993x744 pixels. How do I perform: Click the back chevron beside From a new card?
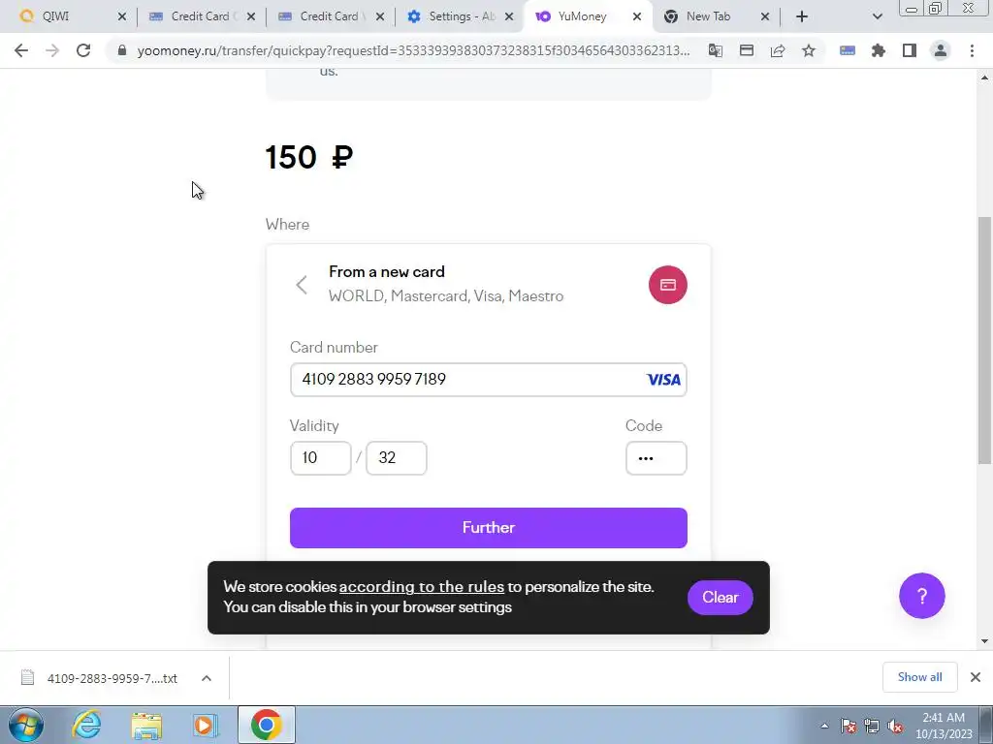[302, 285]
